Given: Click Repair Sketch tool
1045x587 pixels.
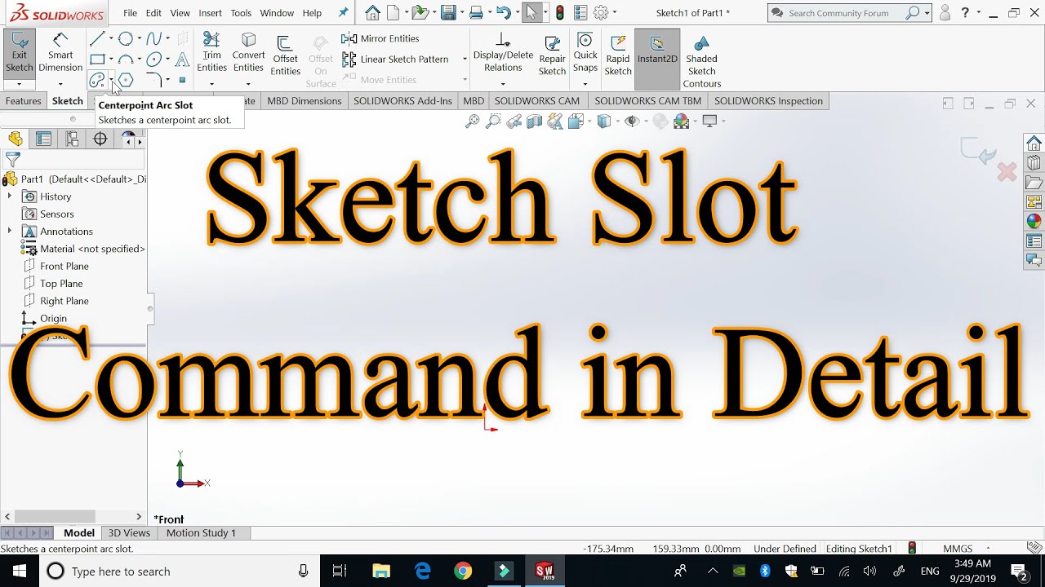Looking at the screenshot, I should click(552, 55).
